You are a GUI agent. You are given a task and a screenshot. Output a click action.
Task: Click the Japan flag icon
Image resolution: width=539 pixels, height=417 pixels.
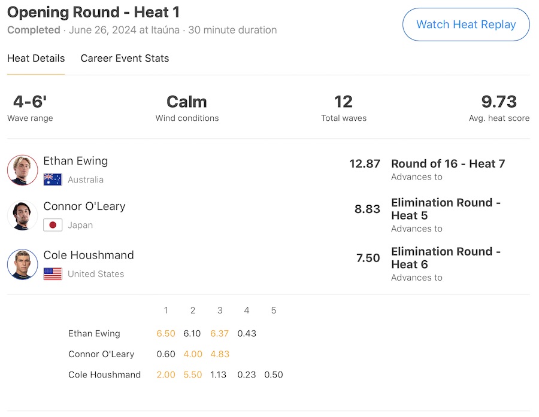coord(53,225)
